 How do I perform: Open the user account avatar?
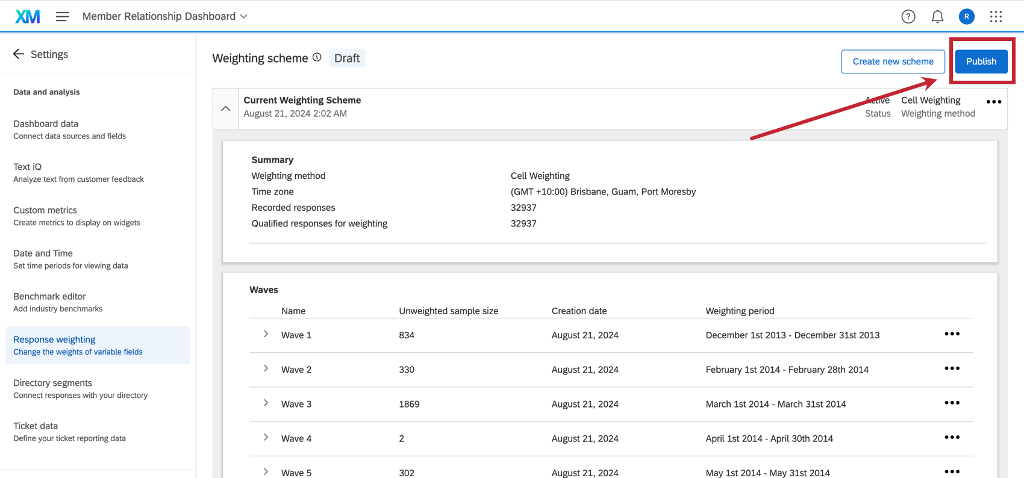coord(966,17)
